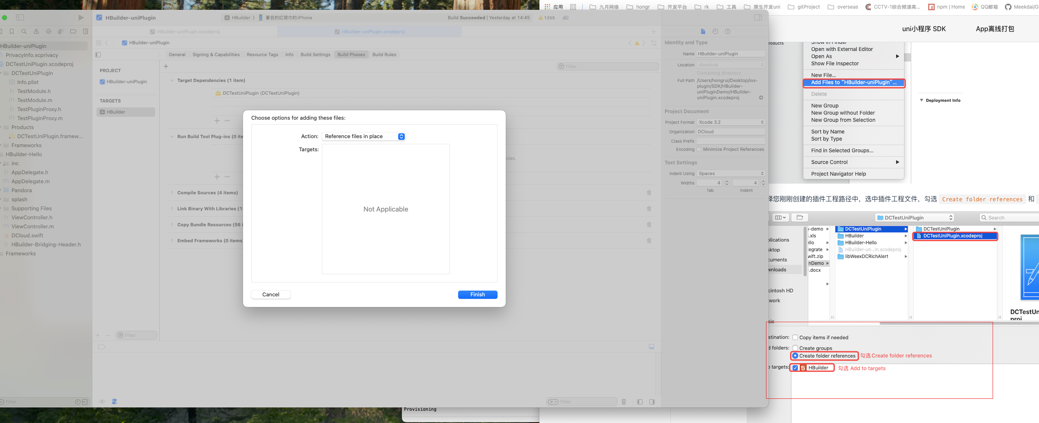Open the Action dropdown in the dialog

click(363, 136)
